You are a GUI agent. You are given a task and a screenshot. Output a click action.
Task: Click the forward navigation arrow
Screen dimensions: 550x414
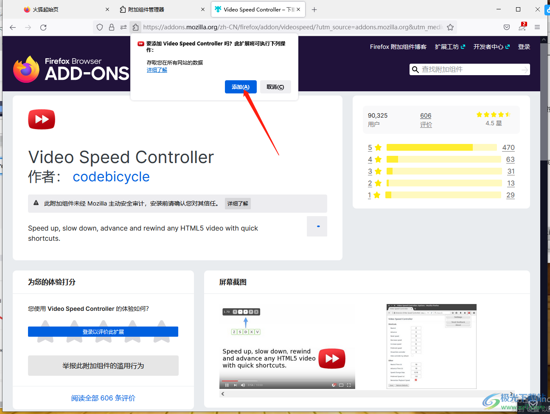[28, 27]
